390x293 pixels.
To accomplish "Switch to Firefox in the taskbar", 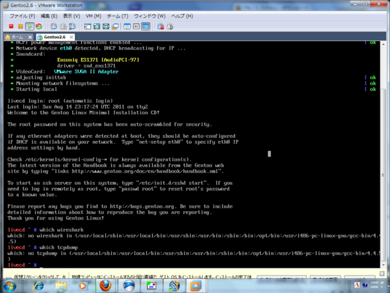I will pos(105,286).
